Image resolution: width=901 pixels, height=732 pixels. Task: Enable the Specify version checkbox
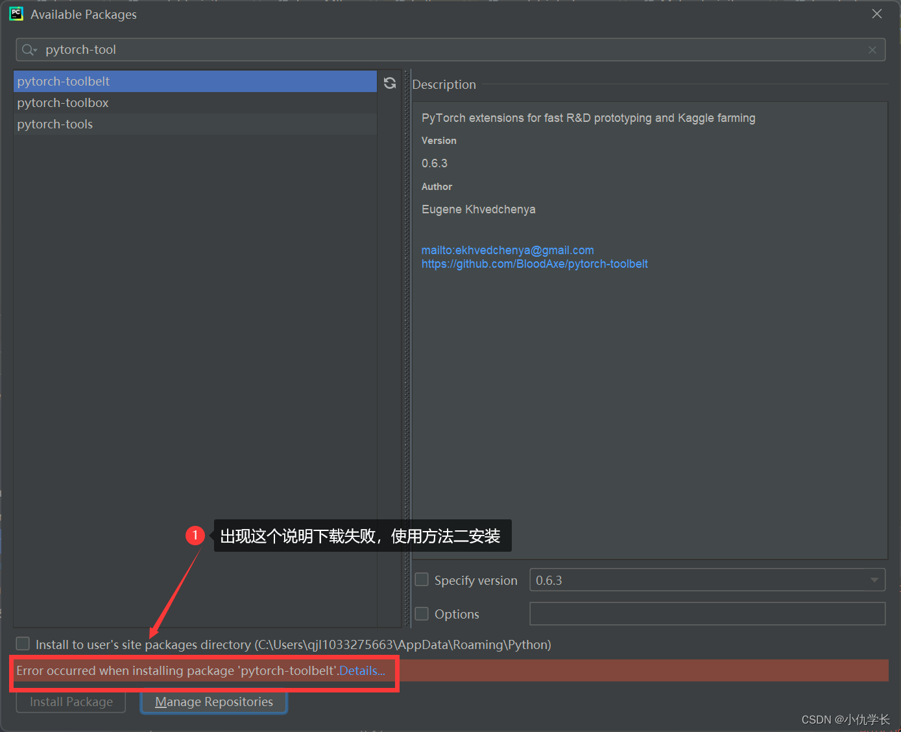tap(422, 580)
